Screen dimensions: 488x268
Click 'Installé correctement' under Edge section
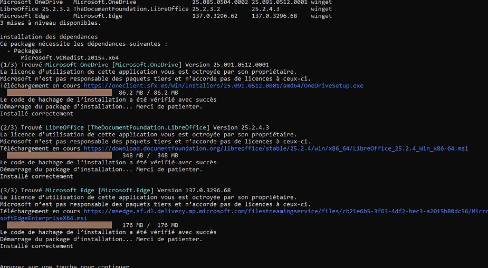37,246
